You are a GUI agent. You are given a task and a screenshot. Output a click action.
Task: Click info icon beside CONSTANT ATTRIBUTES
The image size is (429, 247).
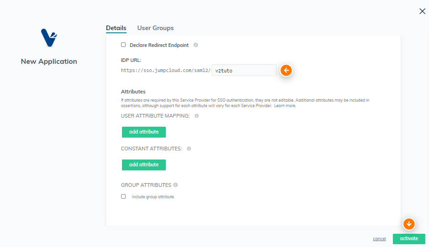(x=189, y=149)
